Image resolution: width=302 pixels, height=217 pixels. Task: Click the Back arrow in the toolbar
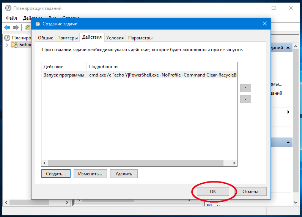(7, 27)
